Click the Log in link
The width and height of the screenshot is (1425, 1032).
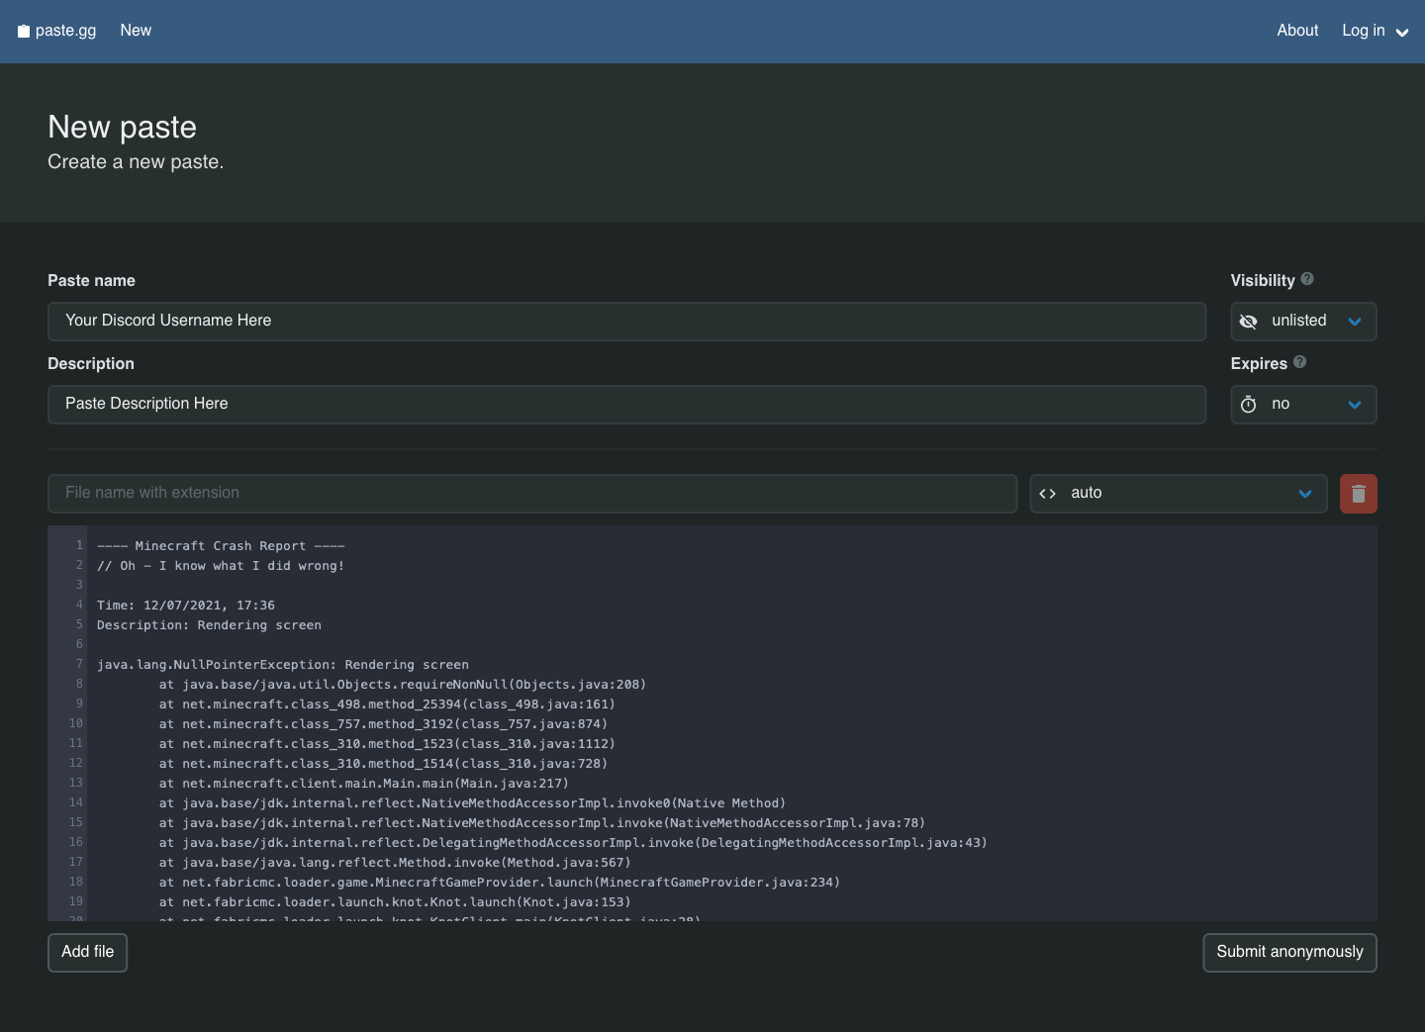coord(1363,31)
